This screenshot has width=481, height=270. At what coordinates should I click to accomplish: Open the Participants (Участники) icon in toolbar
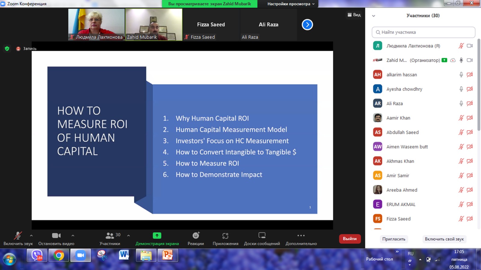[110, 236]
